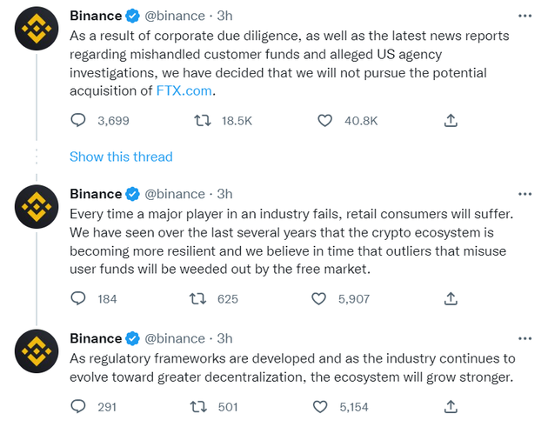Viewport: 548px width, 427px height.
Task: Reply to the tweet with 291 replies
Action: [x=78, y=407]
